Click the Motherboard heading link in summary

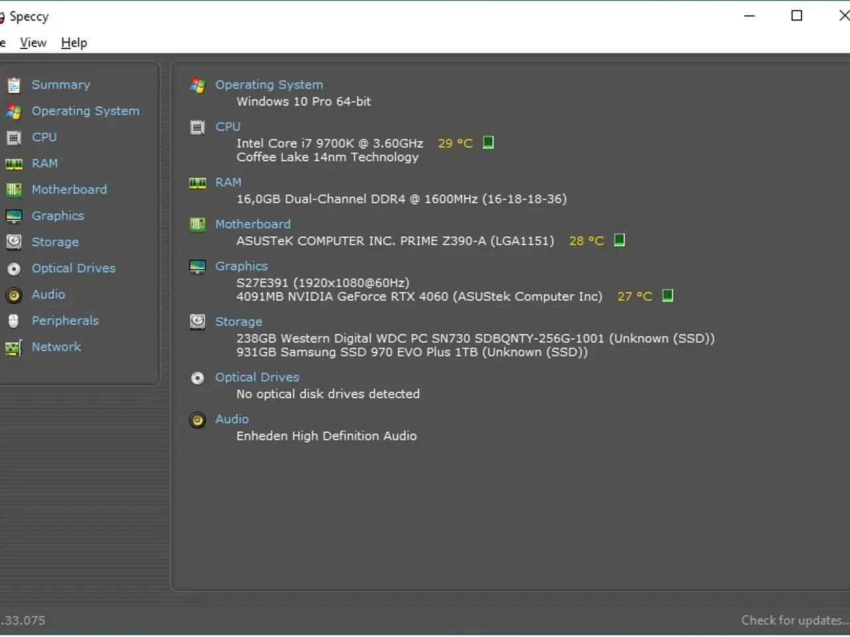coord(252,224)
